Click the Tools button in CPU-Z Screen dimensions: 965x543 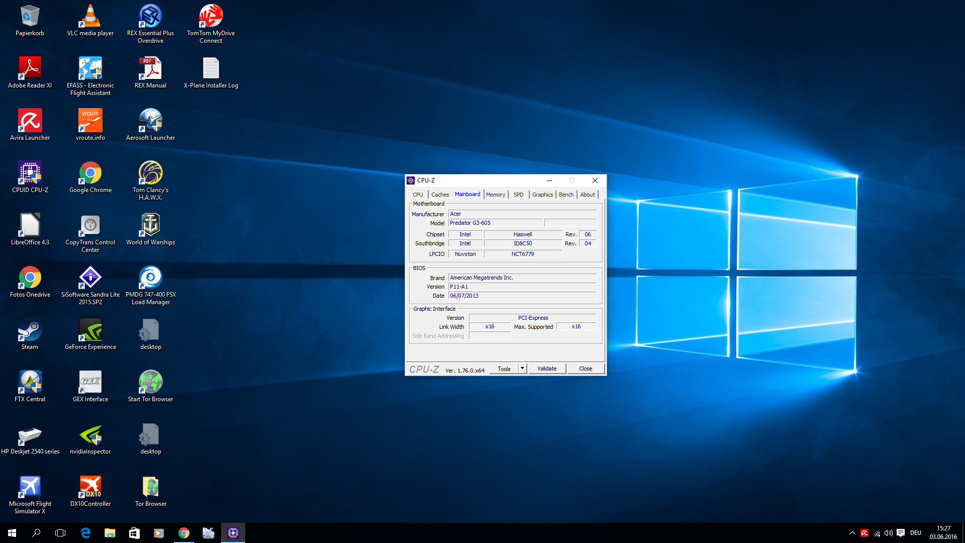click(x=504, y=369)
